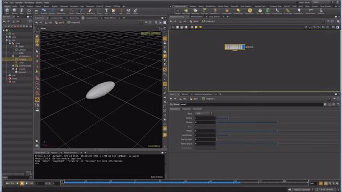Open the Type dropdown set to Sine
This screenshot has height=192, width=342.
[x=204, y=114]
